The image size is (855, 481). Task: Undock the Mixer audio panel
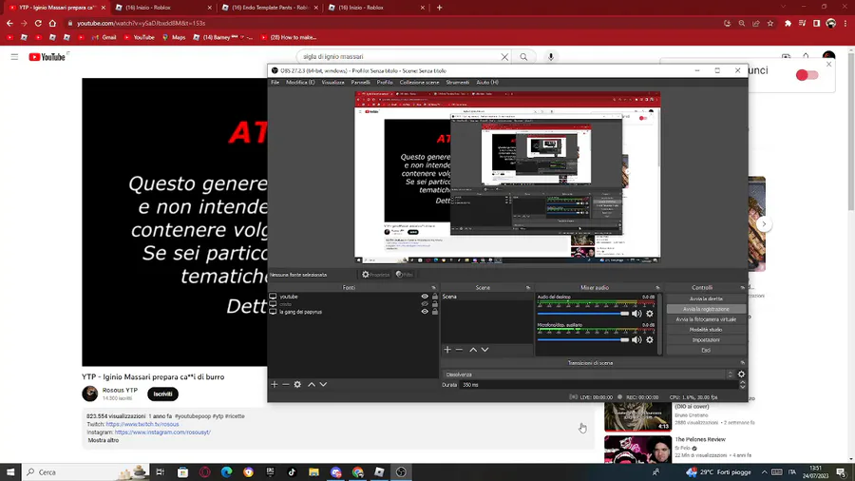point(657,287)
